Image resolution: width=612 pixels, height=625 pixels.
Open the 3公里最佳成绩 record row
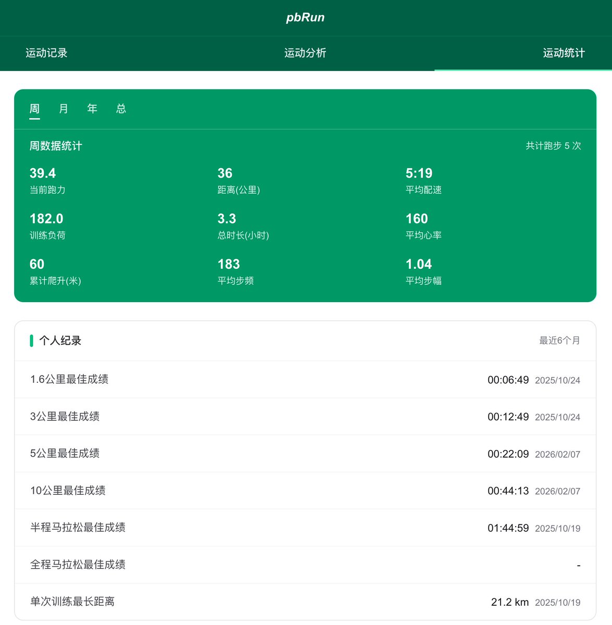[x=305, y=417]
